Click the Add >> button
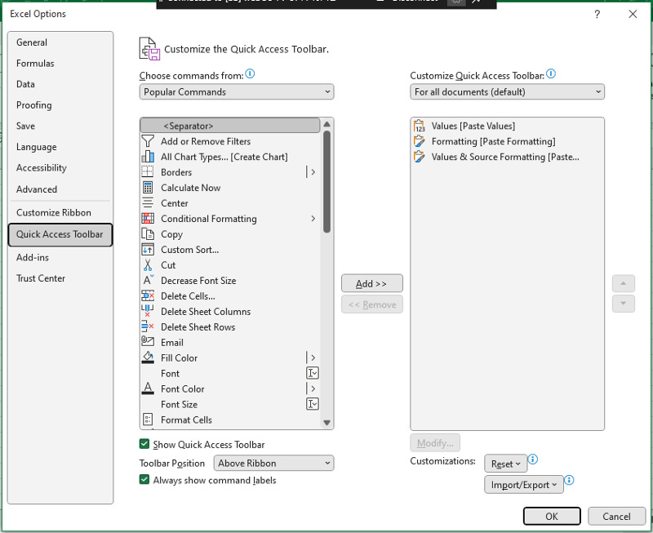This screenshot has height=533, width=653. [x=372, y=283]
